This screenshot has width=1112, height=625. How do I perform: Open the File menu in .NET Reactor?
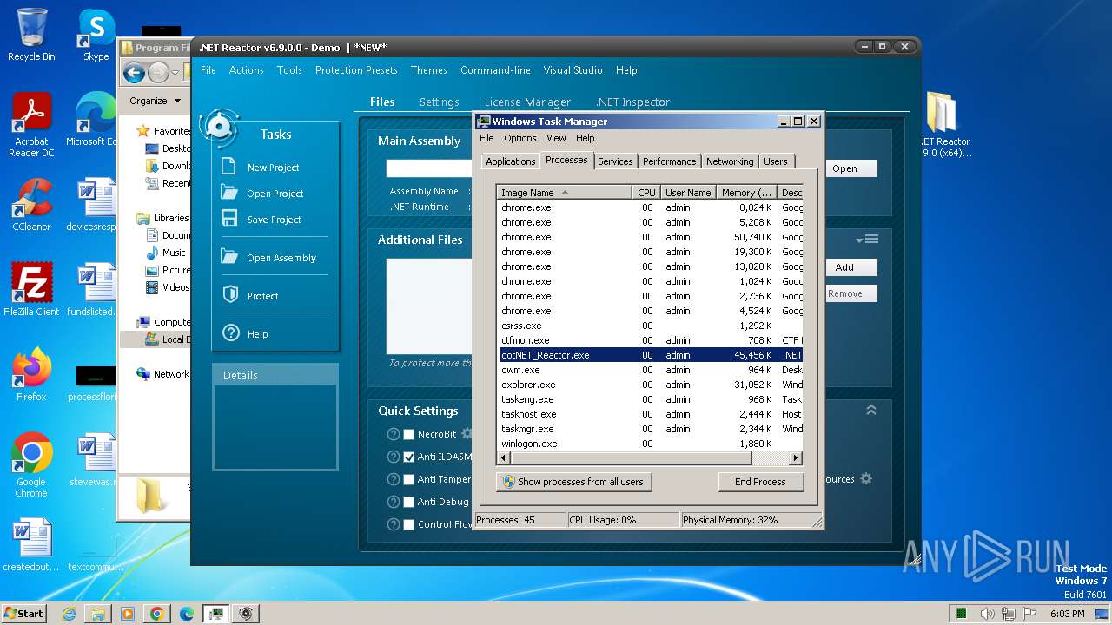tap(208, 70)
